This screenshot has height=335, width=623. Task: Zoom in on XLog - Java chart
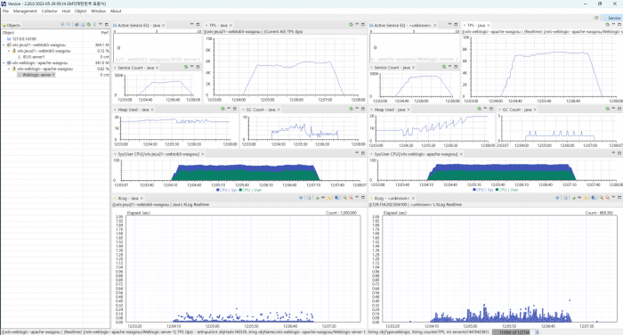click(x=345, y=198)
